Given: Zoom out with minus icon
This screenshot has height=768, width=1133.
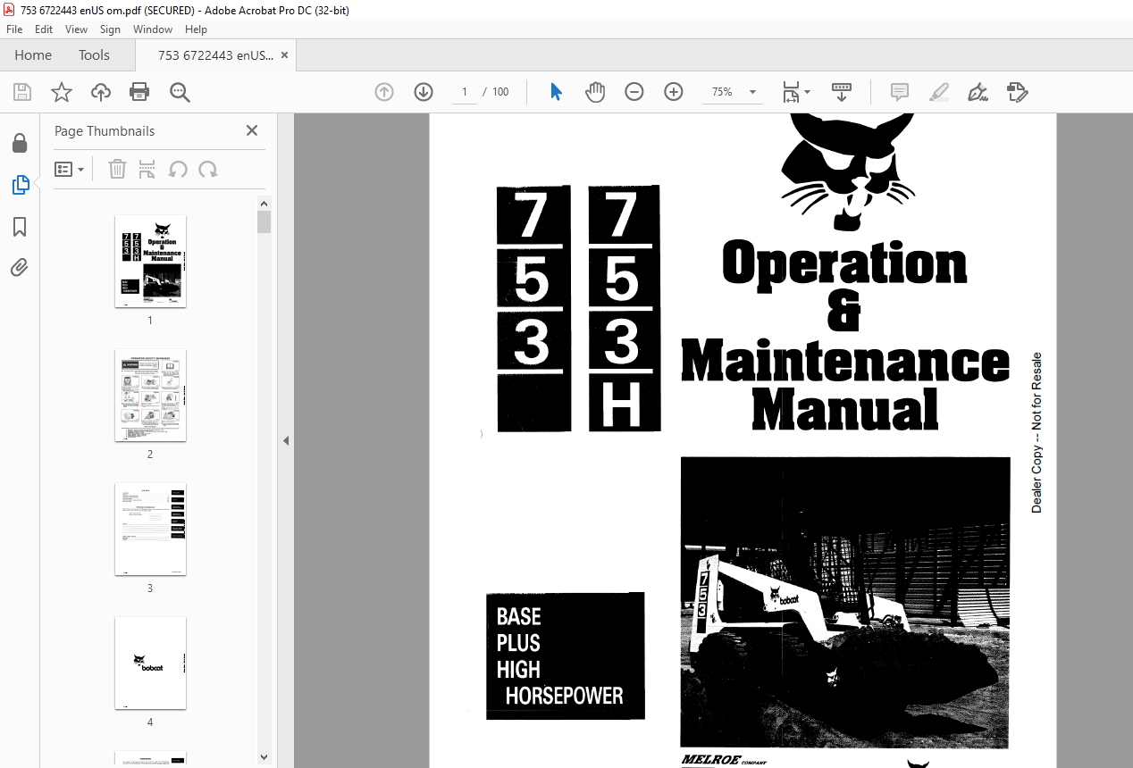Looking at the screenshot, I should point(634,92).
